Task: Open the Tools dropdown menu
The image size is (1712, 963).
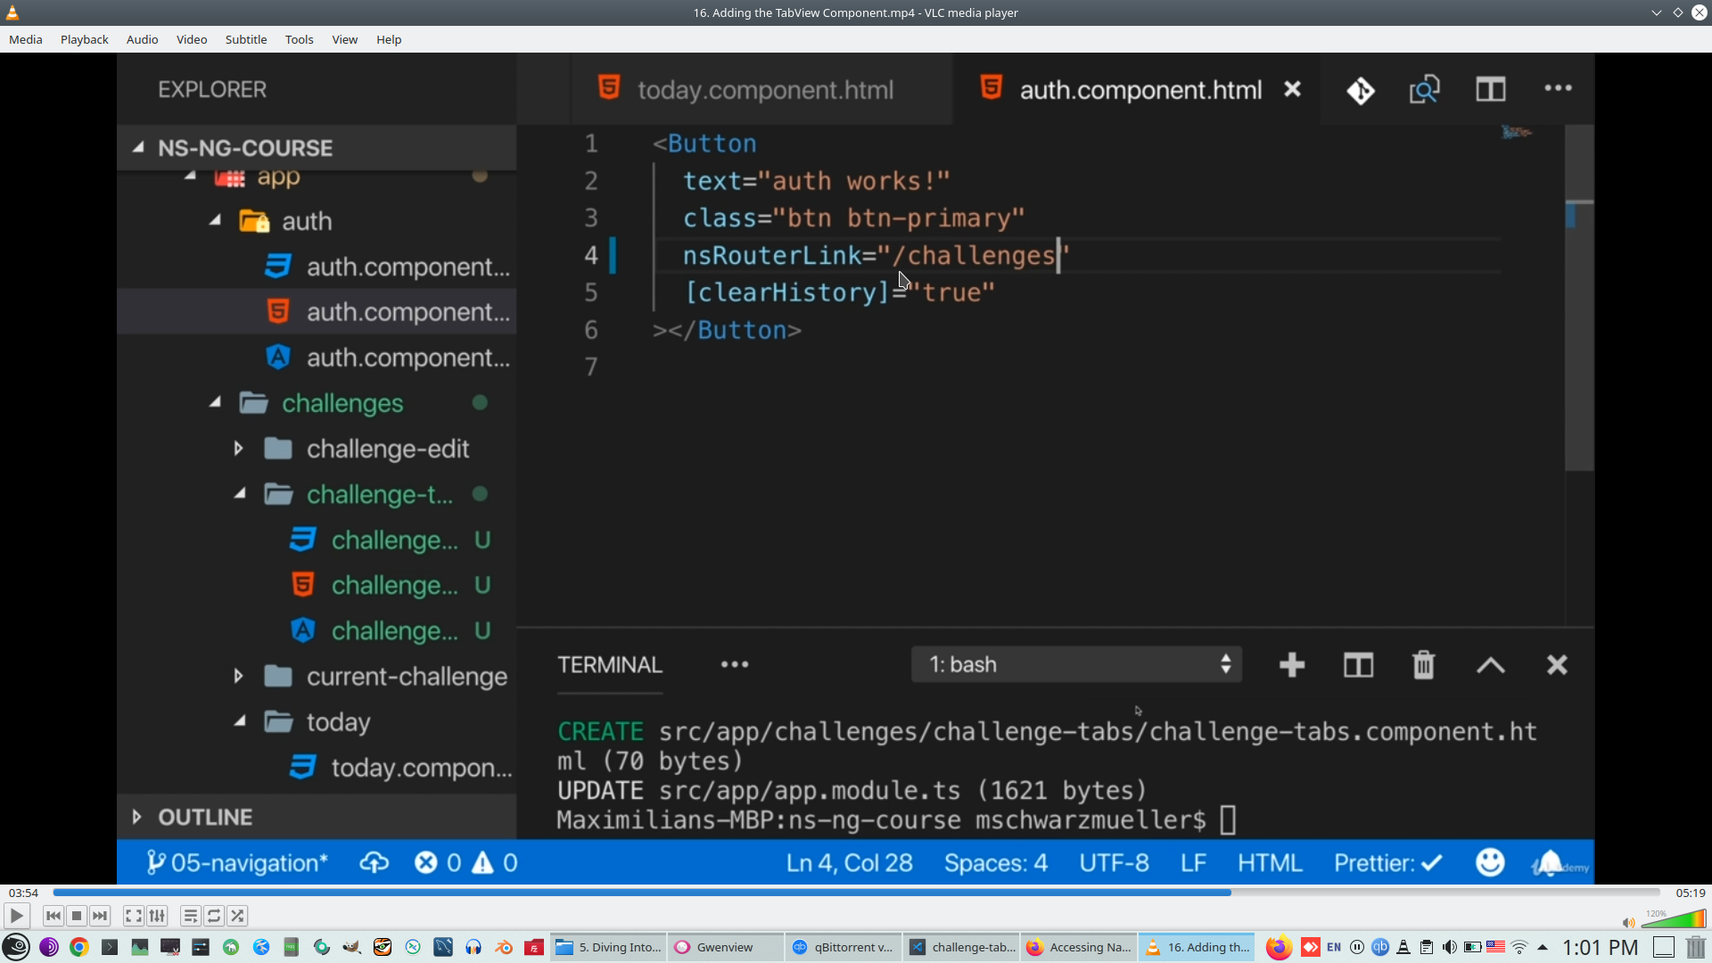Action: point(299,39)
